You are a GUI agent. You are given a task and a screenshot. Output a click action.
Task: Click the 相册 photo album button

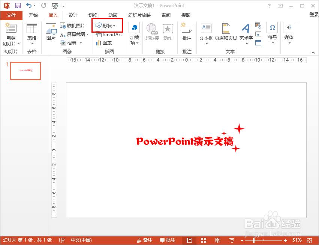tap(69, 43)
